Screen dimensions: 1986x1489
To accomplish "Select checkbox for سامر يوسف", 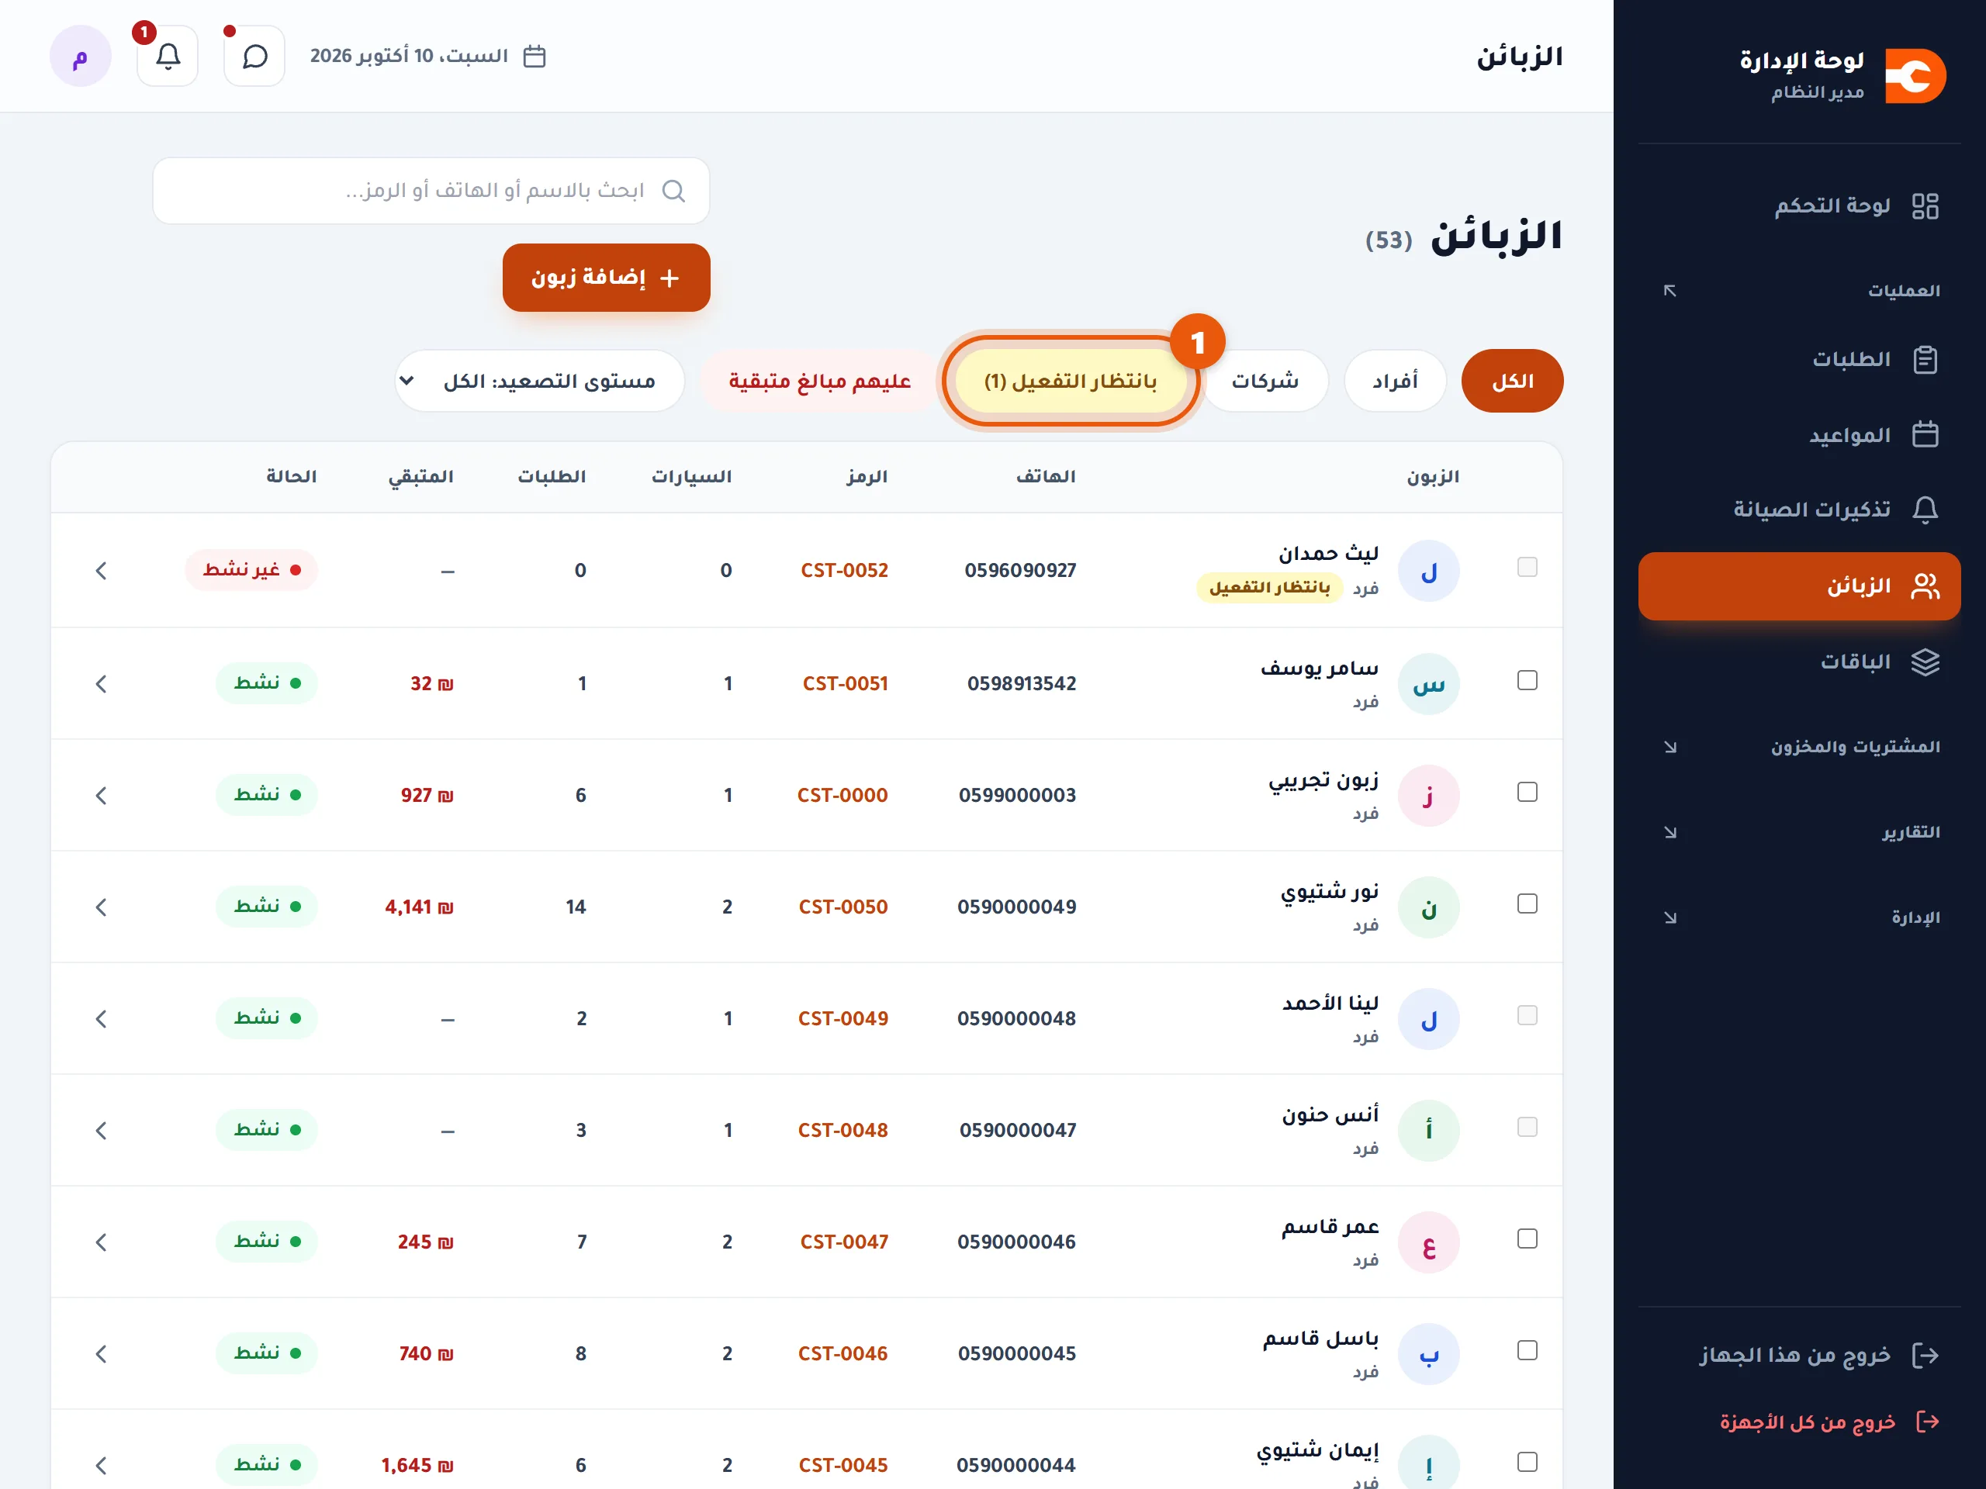I will point(1528,680).
